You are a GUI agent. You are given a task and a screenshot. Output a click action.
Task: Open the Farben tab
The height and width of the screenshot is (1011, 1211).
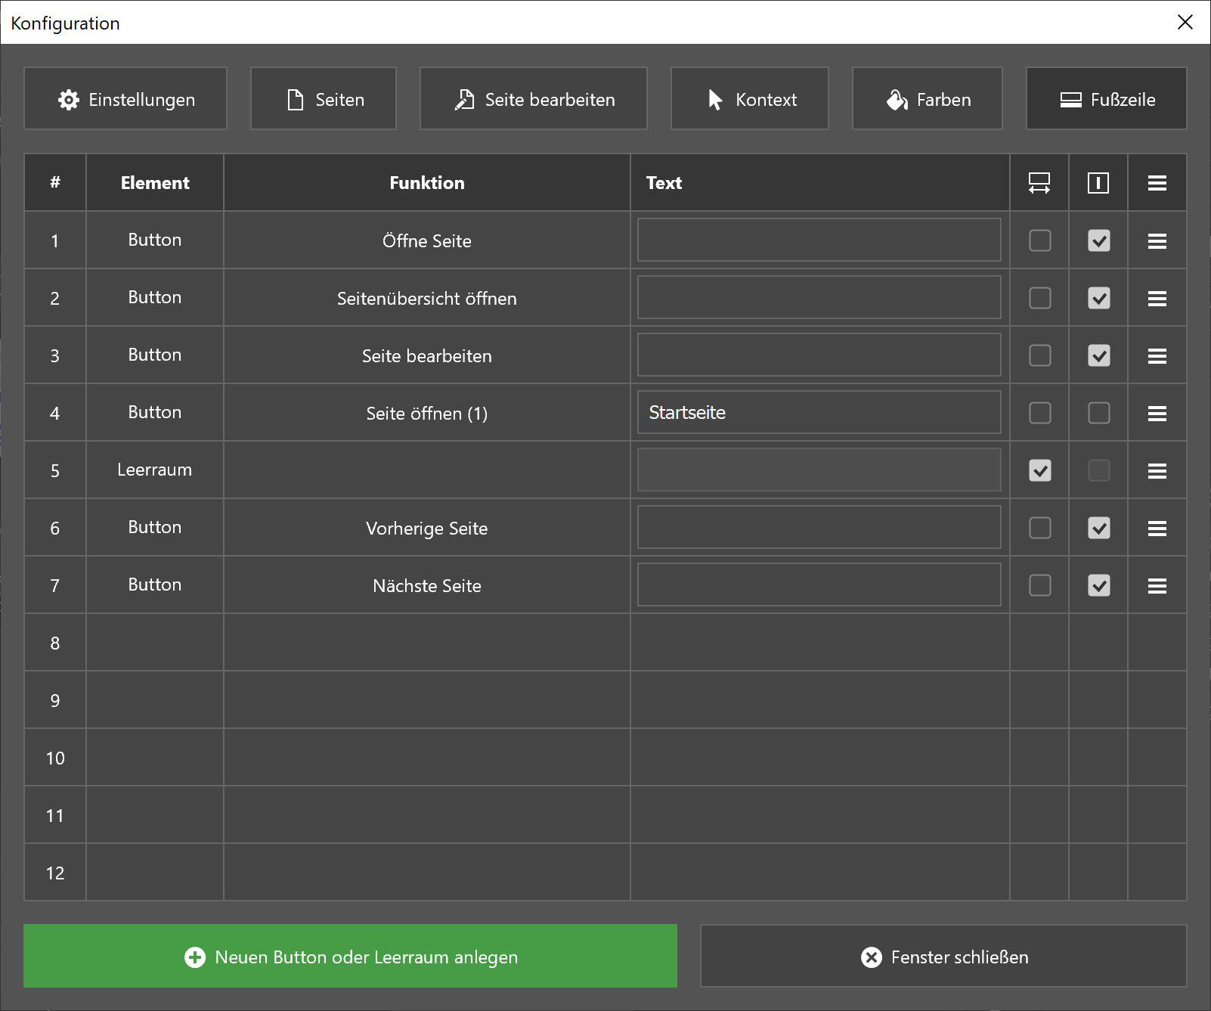(928, 99)
